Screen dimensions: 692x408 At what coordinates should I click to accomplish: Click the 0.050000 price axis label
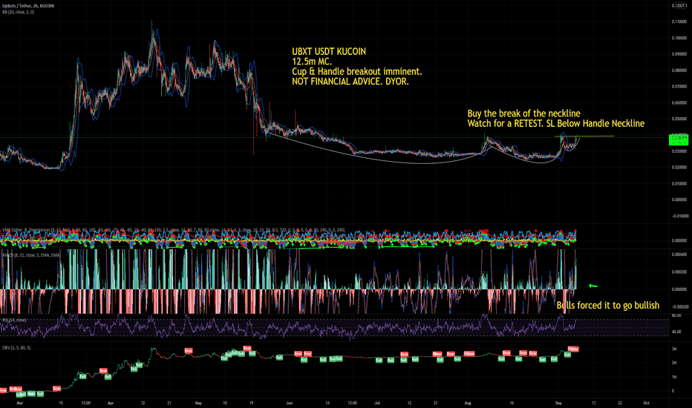pyautogui.click(x=679, y=119)
